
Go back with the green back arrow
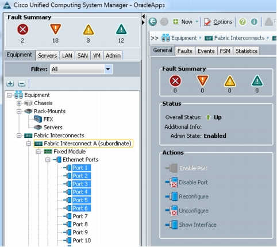(153, 22)
